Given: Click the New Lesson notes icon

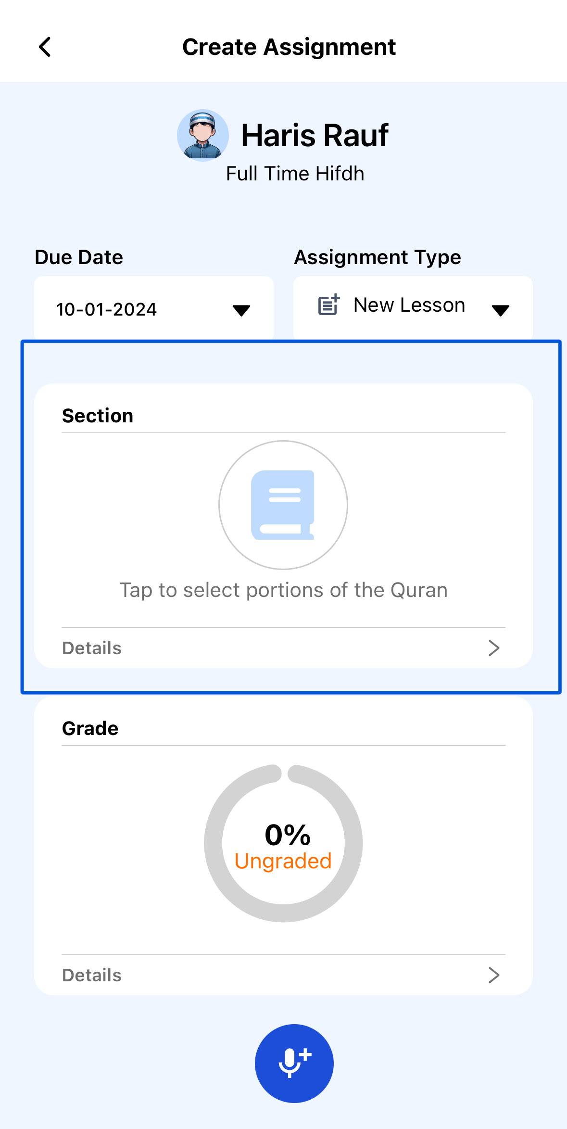Looking at the screenshot, I should pyautogui.click(x=329, y=305).
